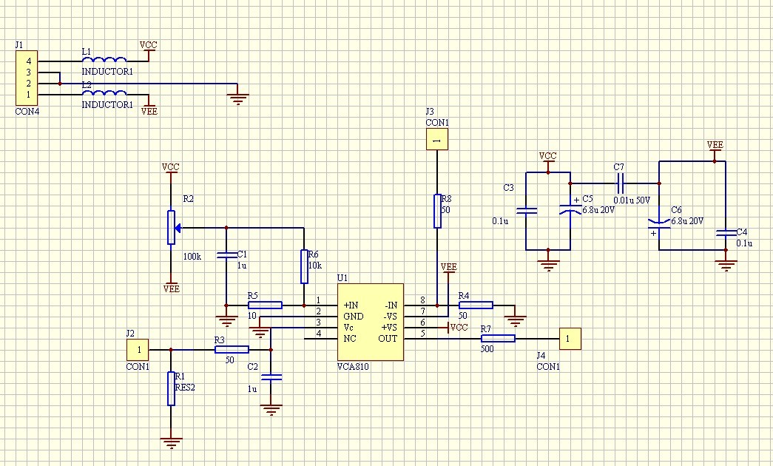Select resistor R1 symbol

point(171,388)
